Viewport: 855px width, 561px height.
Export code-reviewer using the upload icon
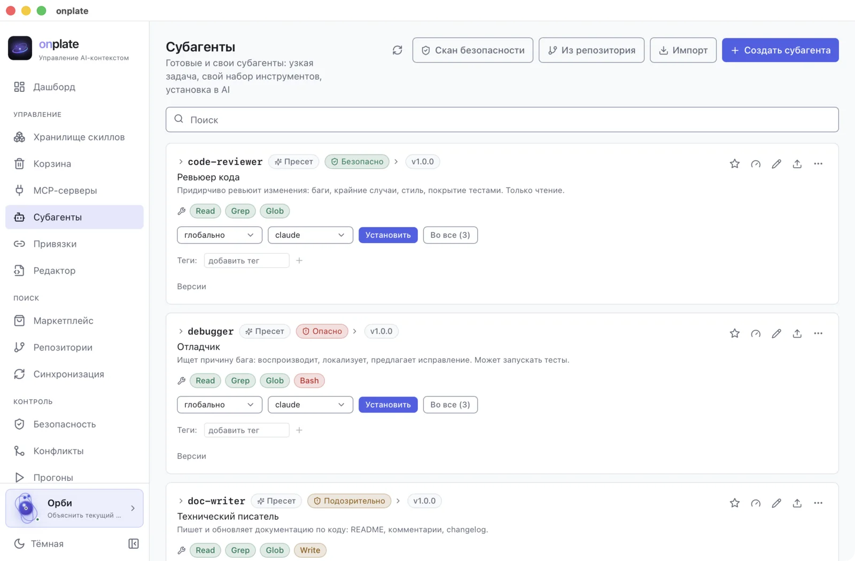click(797, 164)
